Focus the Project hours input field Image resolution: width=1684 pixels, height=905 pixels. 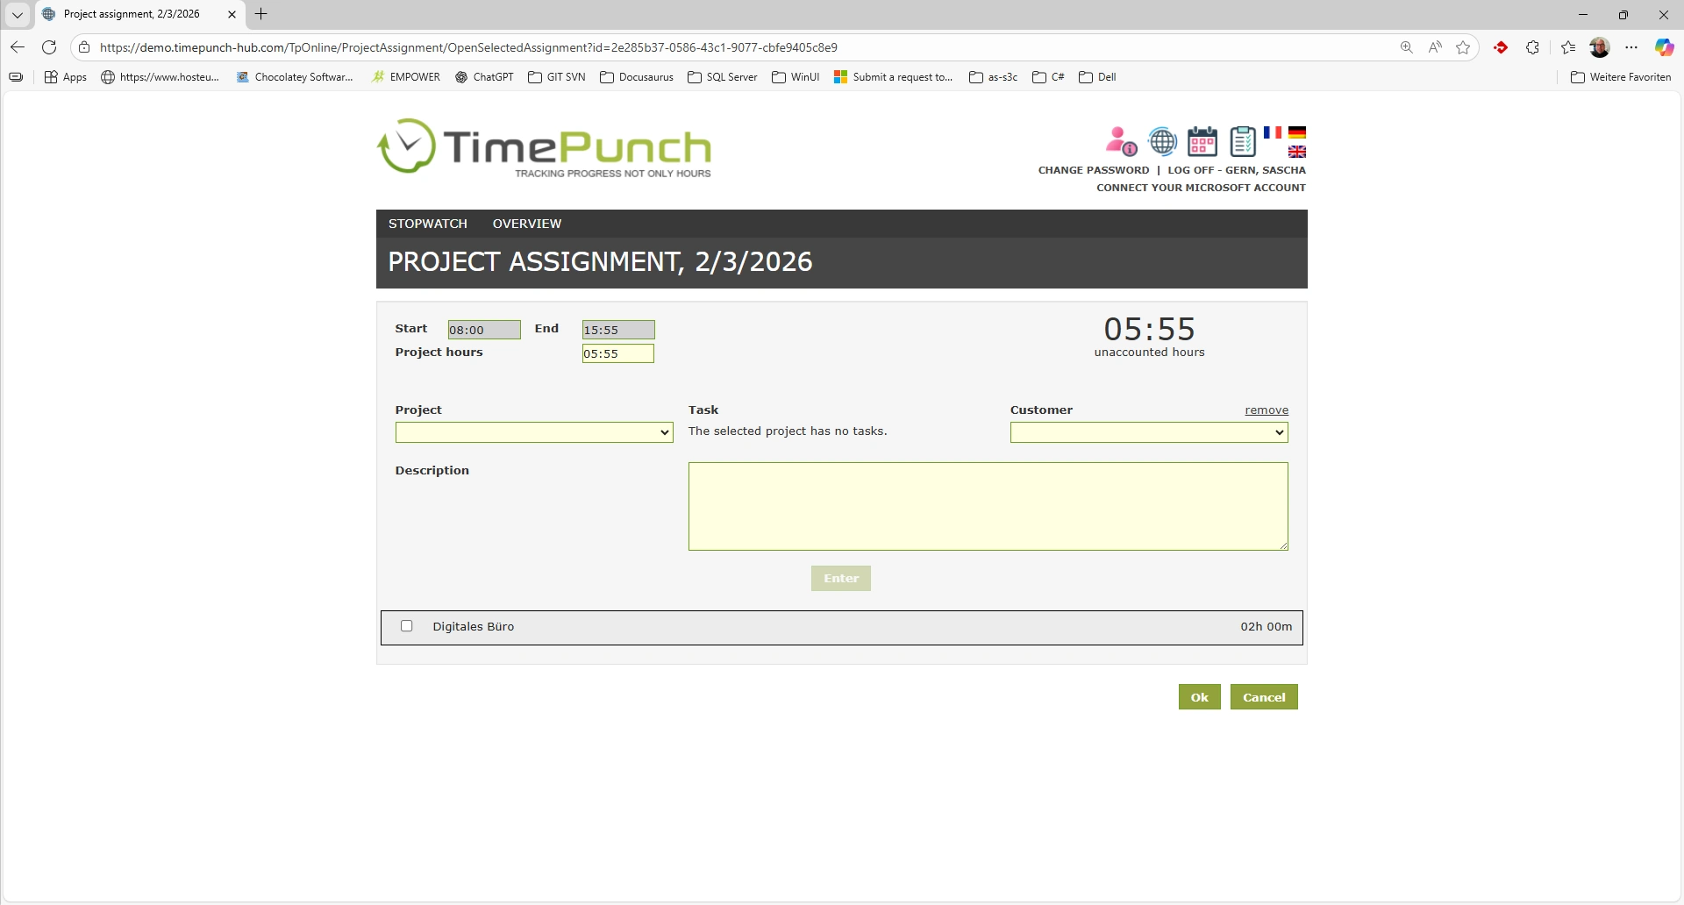click(x=617, y=353)
